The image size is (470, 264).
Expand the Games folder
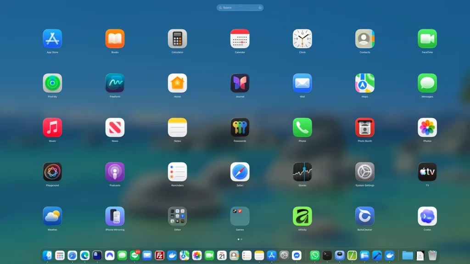click(240, 216)
